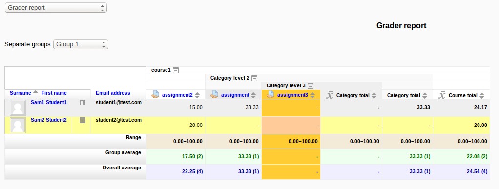Click Sam1 assignment2 grade 15.00

(x=196, y=107)
